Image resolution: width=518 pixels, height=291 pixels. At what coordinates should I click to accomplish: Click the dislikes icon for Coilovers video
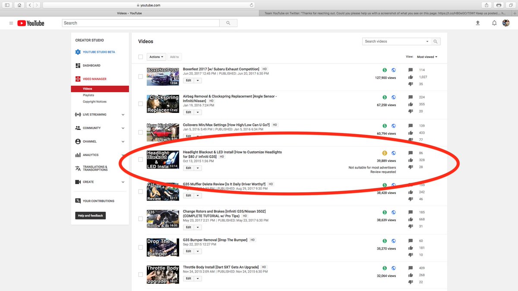(411, 140)
